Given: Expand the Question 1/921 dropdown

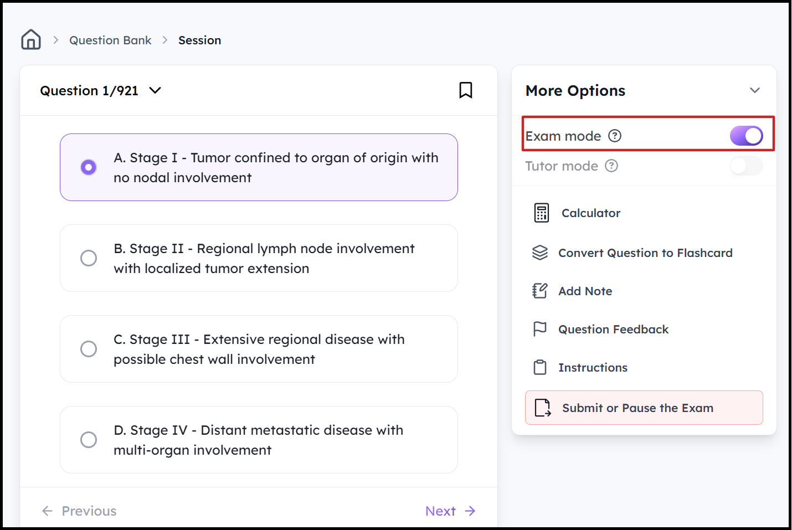Looking at the screenshot, I should [155, 90].
